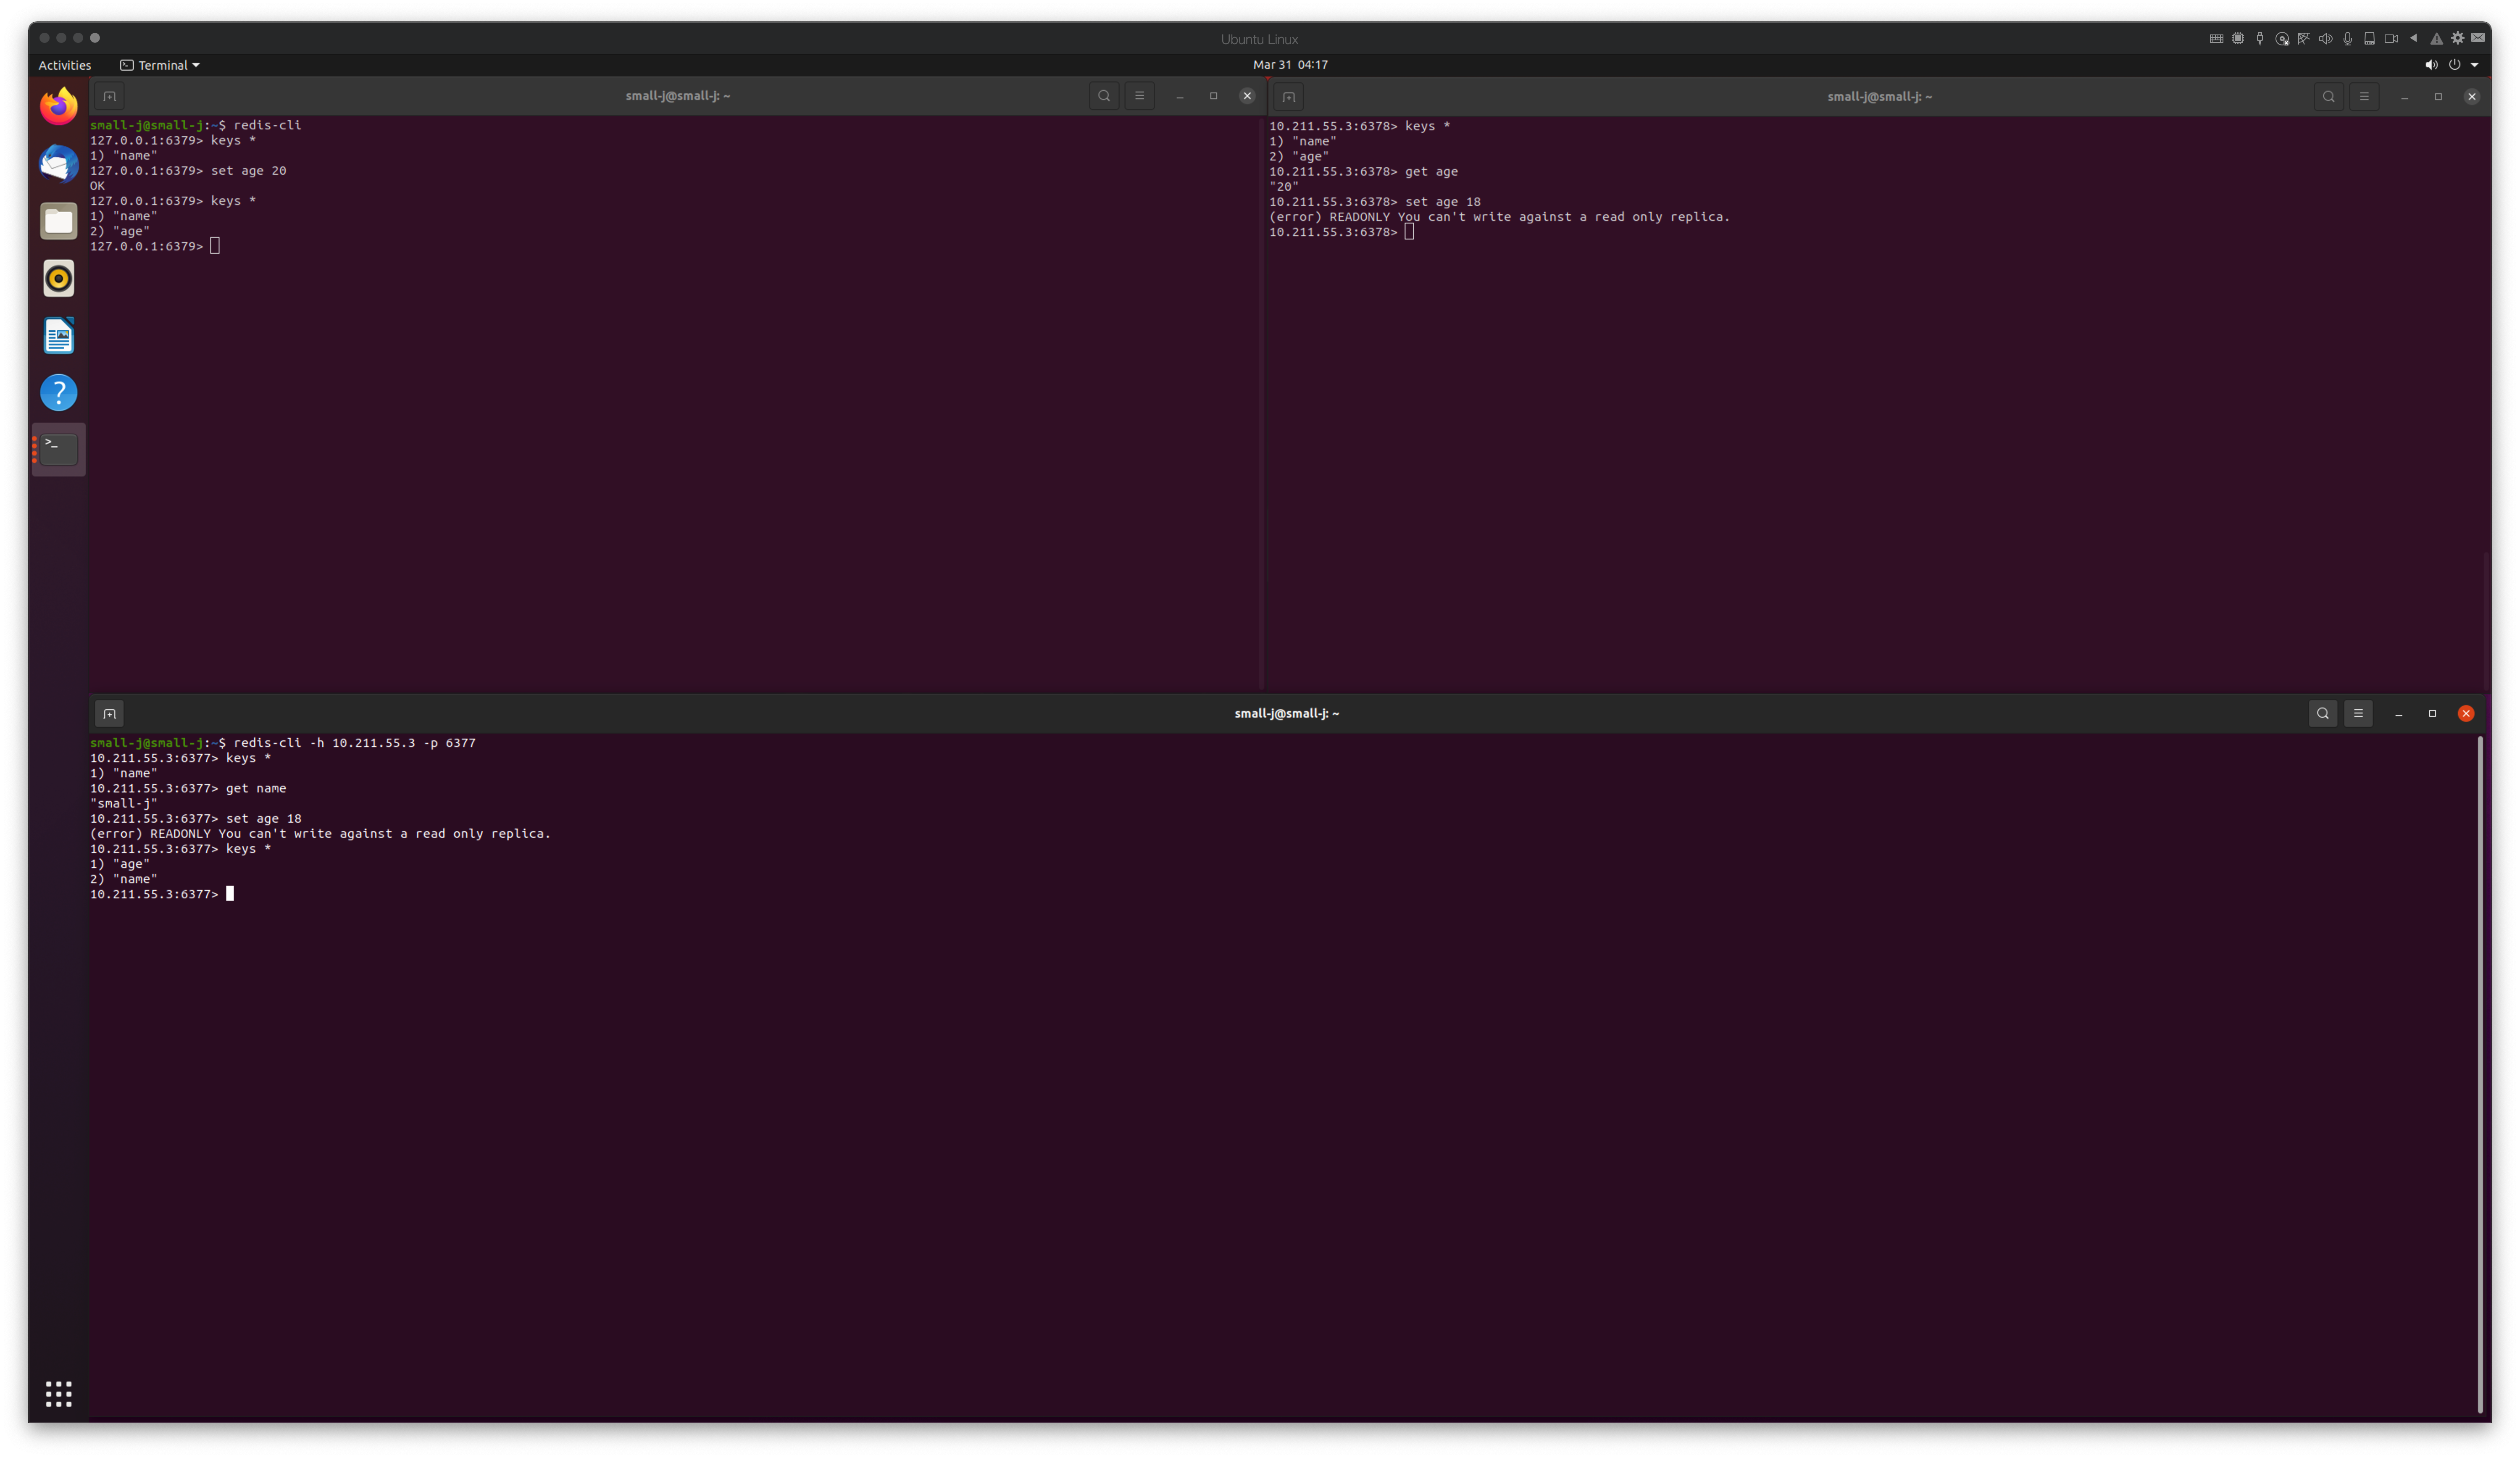
Task: Open hamburger menu in bottom terminal
Action: click(2358, 713)
